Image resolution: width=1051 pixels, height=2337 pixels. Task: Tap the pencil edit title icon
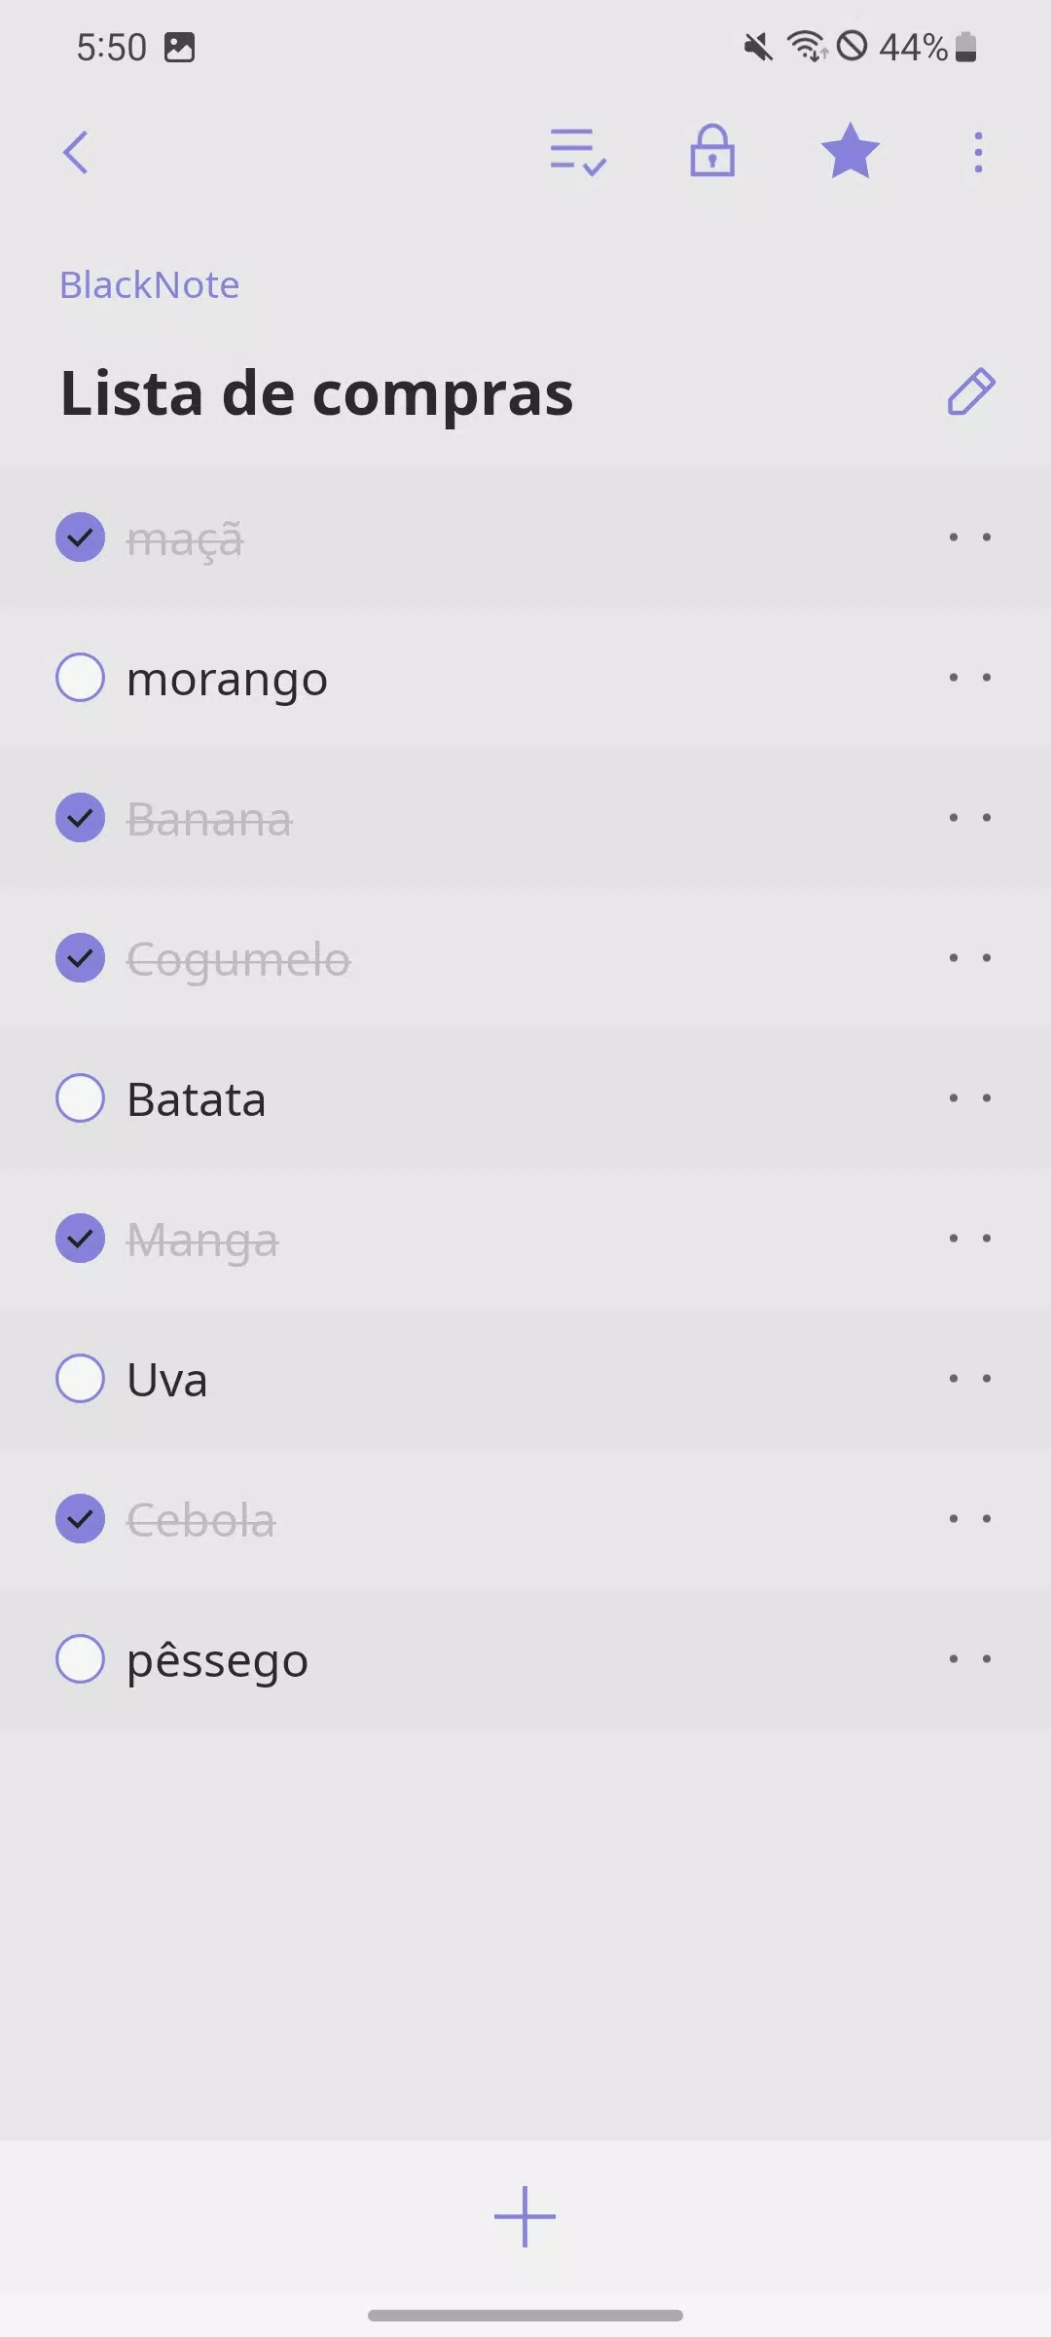click(x=971, y=392)
